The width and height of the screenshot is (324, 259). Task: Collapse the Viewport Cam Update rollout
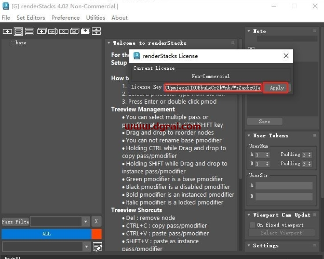249,215
